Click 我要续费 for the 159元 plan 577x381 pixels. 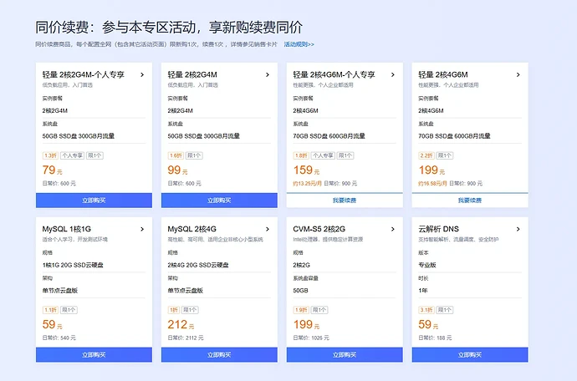345,201
